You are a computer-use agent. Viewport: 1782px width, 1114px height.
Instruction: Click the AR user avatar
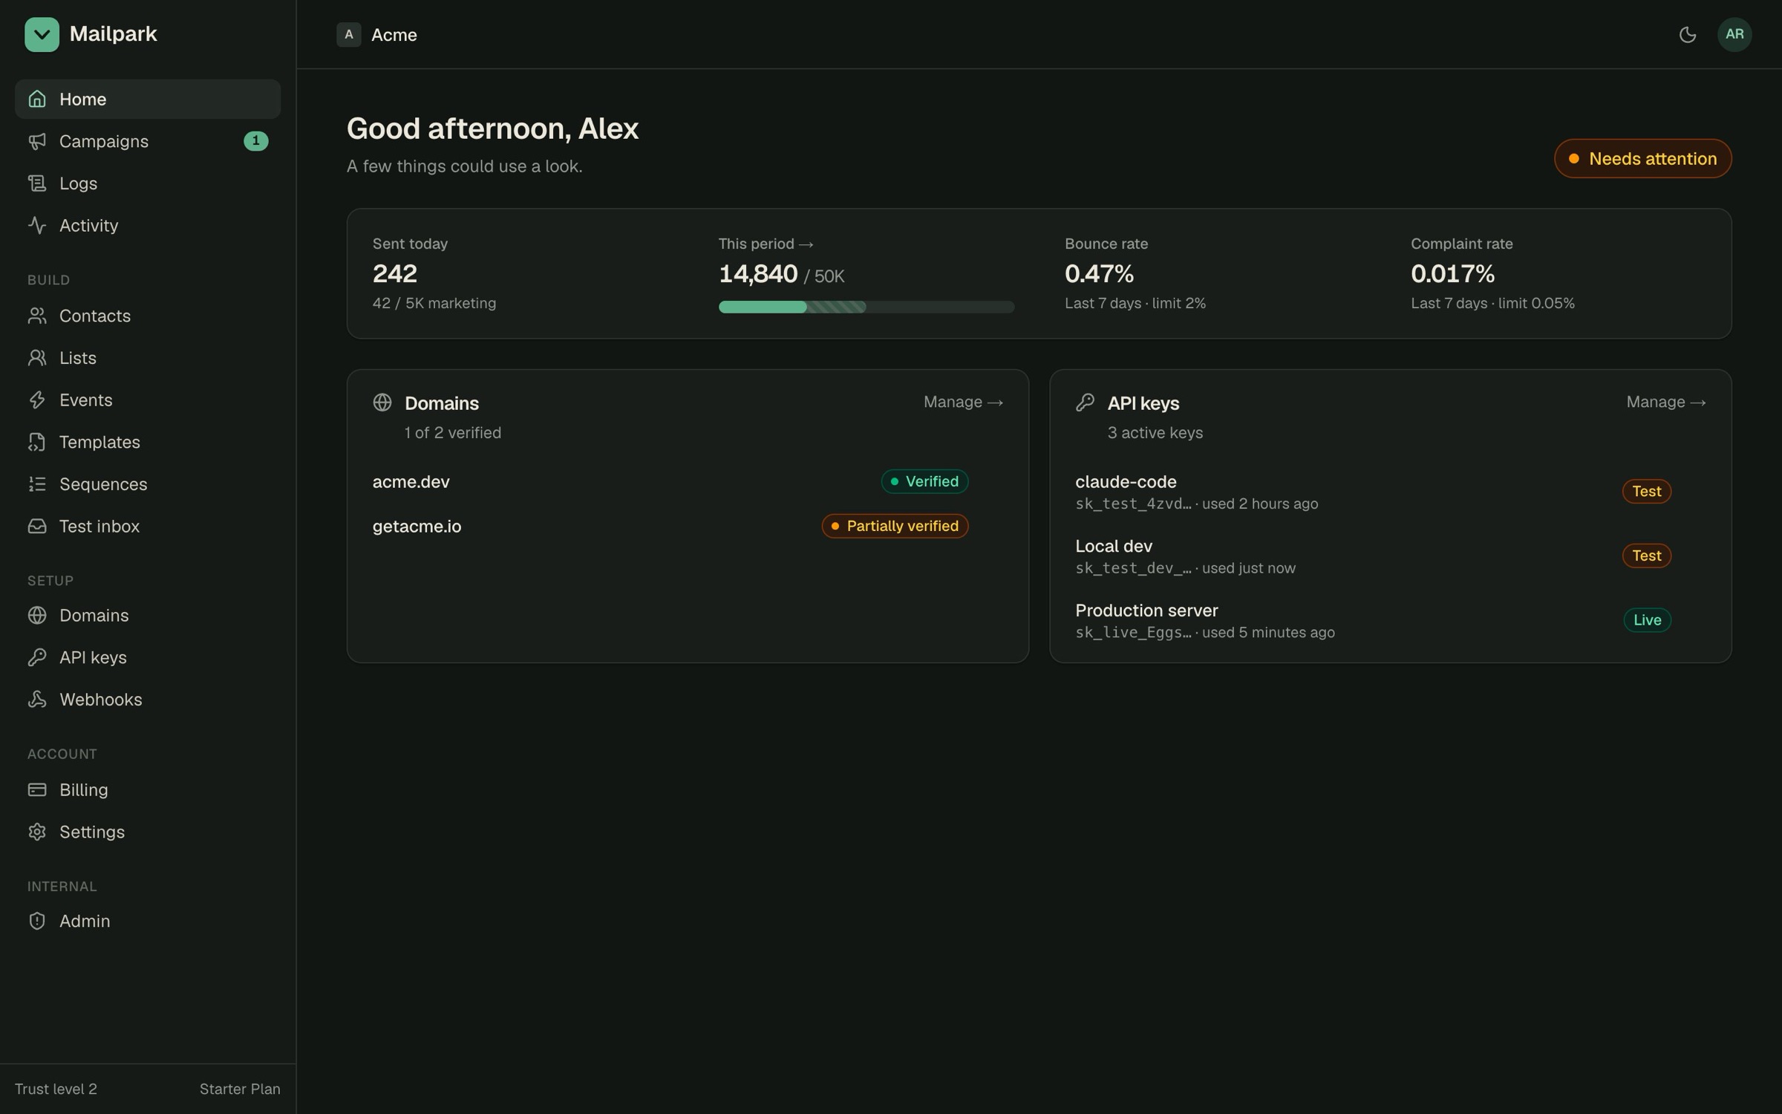pos(1734,34)
